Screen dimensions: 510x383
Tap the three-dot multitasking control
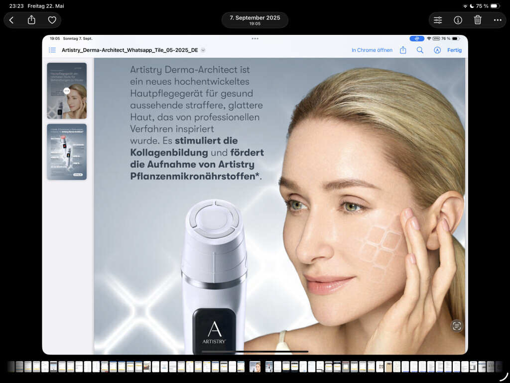(x=255, y=38)
